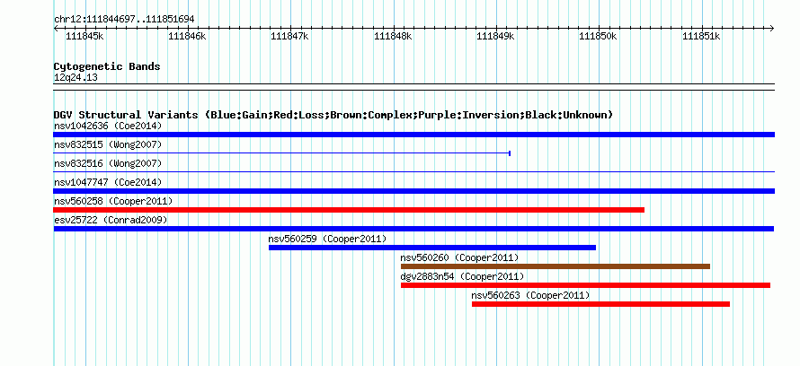Click the 111845k ruler position
The height and width of the screenshot is (366, 800).
tap(85, 36)
